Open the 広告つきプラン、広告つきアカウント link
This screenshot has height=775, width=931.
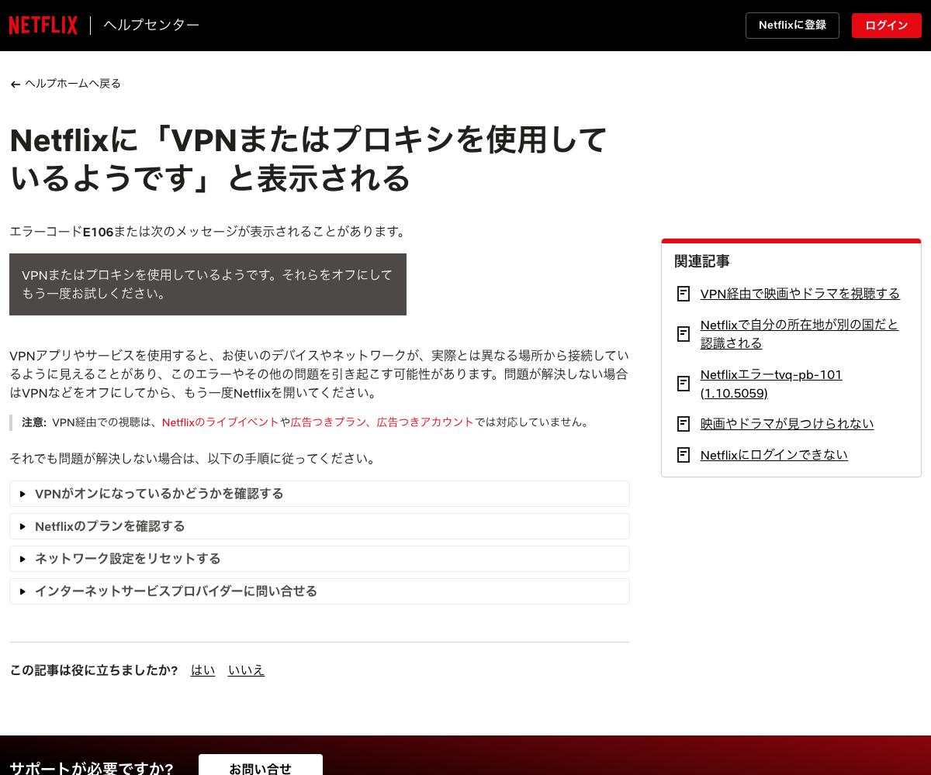(x=382, y=422)
